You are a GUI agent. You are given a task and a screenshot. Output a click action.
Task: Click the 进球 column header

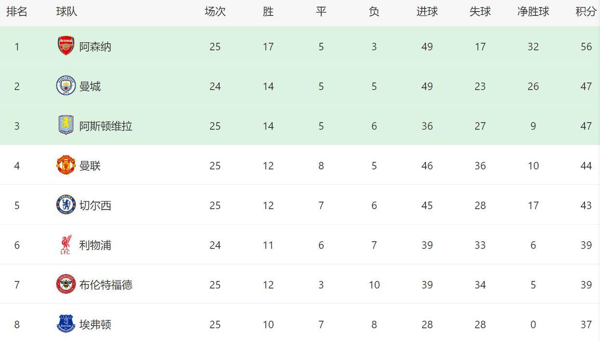coord(427,12)
